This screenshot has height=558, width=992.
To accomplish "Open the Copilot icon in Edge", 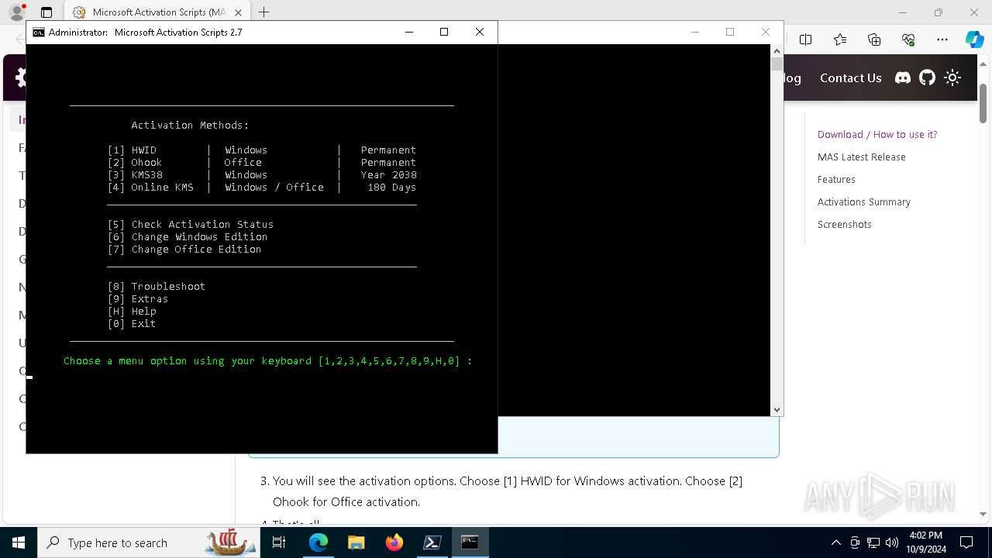I will coord(974,40).
